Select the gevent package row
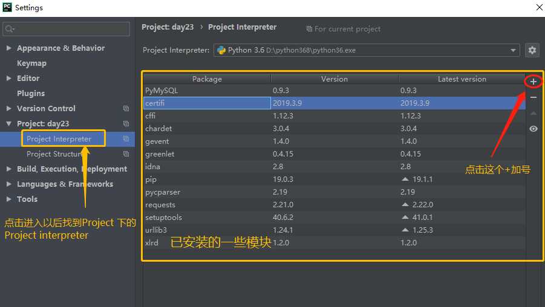 pyautogui.click(x=335, y=141)
